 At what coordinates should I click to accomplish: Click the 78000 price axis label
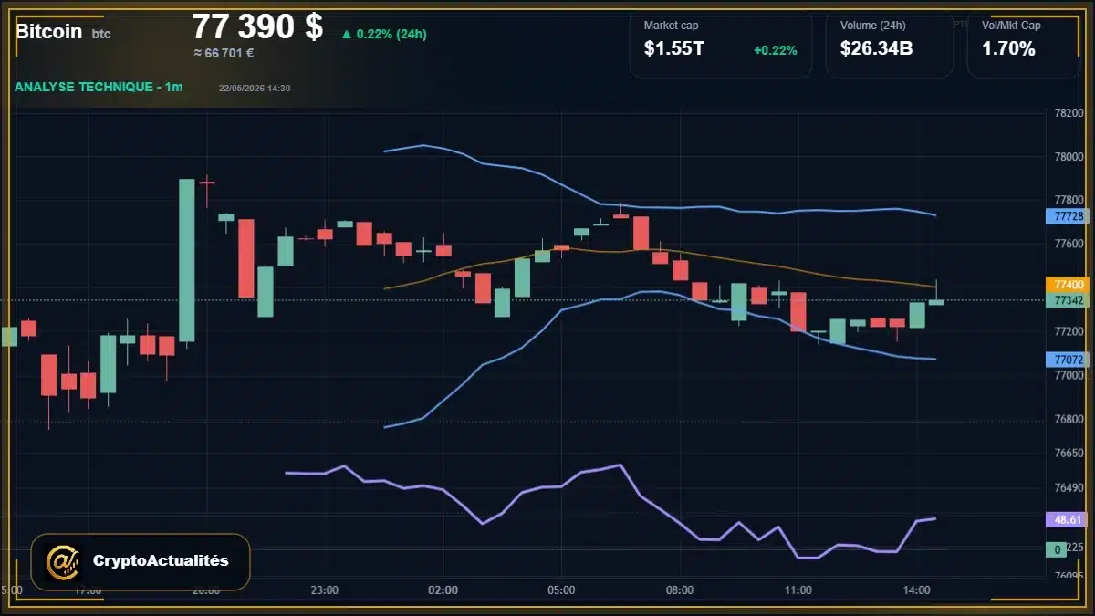(x=1069, y=157)
